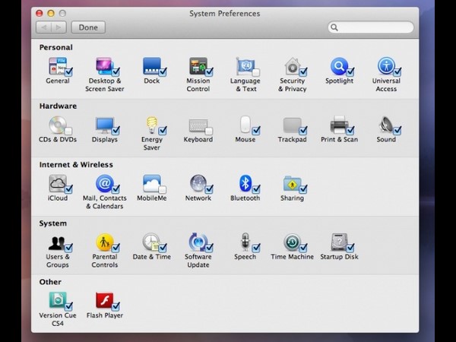Click the Flash Player icon
This screenshot has width=456, height=342.
pyautogui.click(x=104, y=300)
